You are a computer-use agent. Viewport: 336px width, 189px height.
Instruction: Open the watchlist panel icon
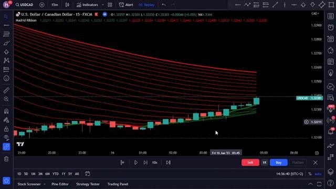330,16
